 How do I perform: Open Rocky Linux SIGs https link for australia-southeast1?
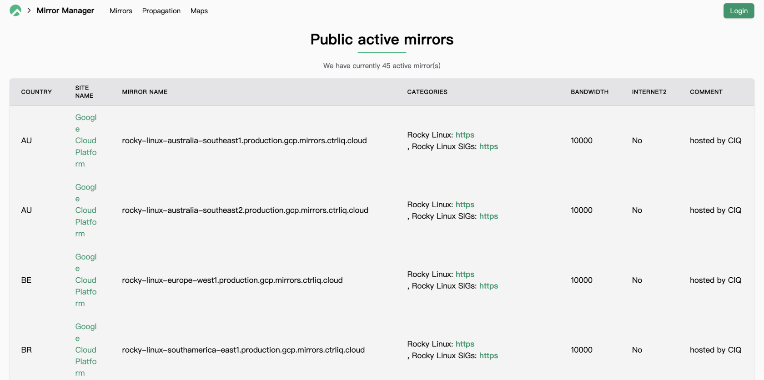(x=488, y=146)
